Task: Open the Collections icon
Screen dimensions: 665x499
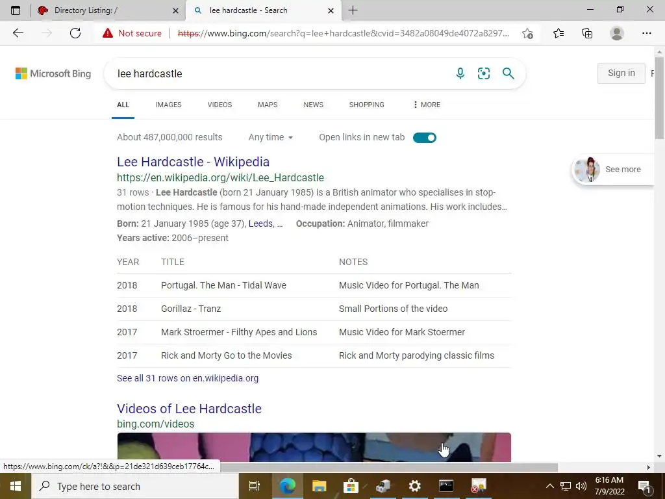Action: tap(587, 33)
